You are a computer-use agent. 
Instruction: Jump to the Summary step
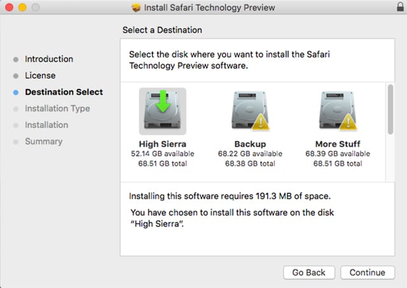click(x=43, y=142)
